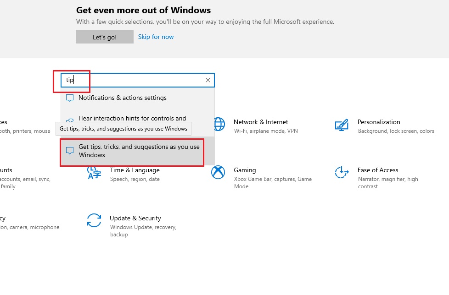The height and width of the screenshot is (295, 449).
Task: Open Network & Internet settings
Action: (261, 122)
